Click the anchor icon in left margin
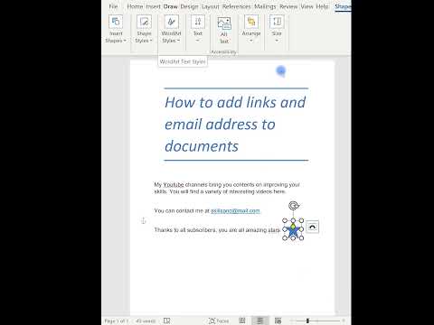Screen dimensions: 434x325 point(144,221)
